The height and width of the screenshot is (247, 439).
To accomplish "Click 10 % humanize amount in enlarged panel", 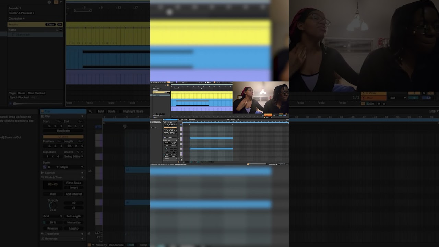I will point(53,222).
